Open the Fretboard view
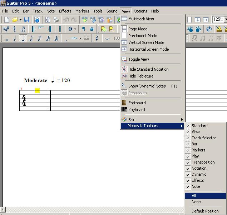 [152, 103]
